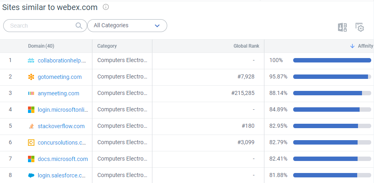374x183 pixels.
Task: Click the 82.79% affinity bar
Action: (332, 143)
